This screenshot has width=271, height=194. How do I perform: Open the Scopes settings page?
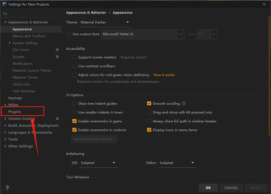coord(19,57)
